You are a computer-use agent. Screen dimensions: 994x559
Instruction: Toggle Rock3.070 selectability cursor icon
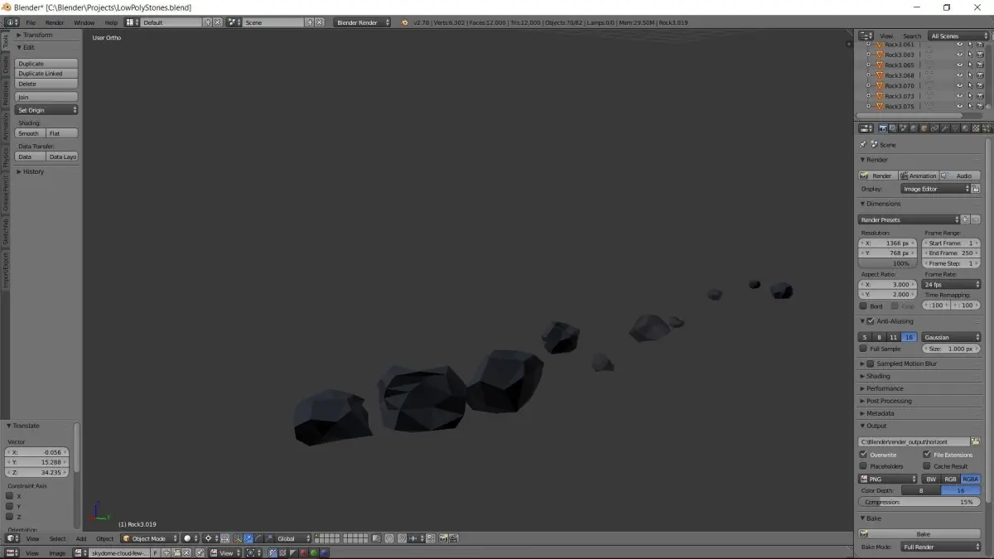(x=969, y=85)
